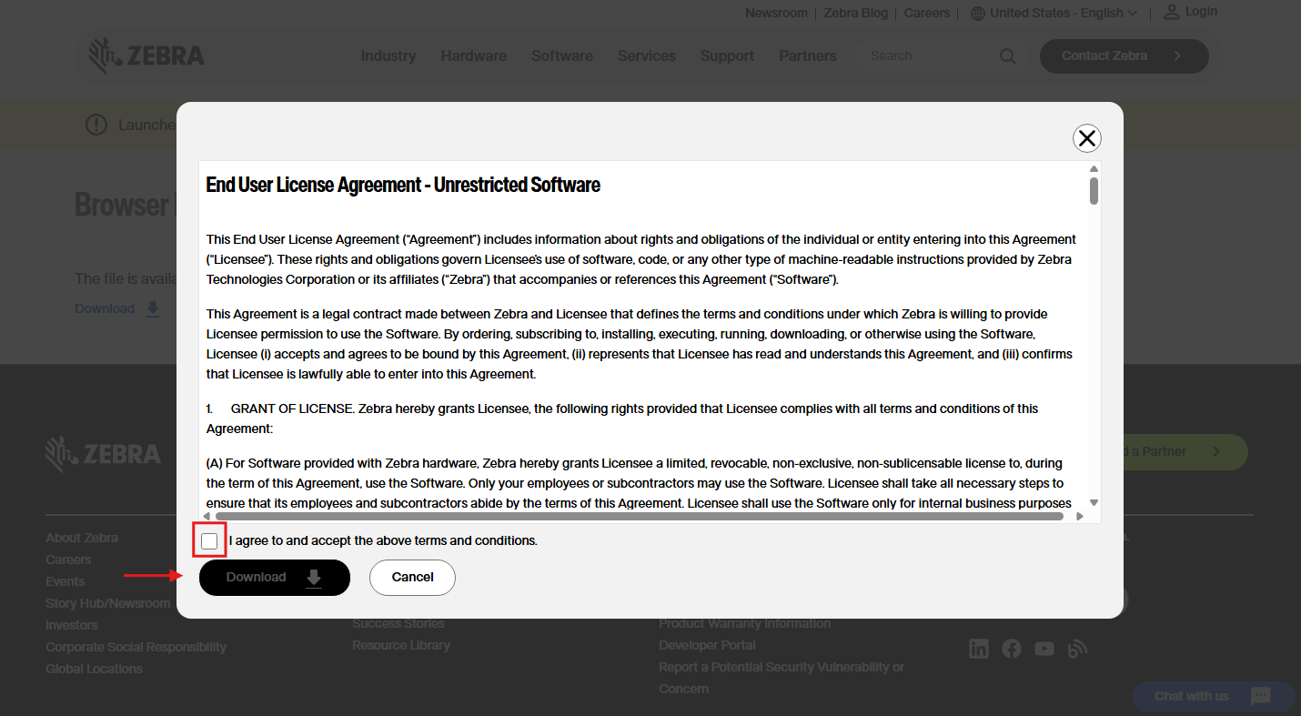1301x716 pixels.
Task: Open the RSS feed icon
Action: point(1077,649)
